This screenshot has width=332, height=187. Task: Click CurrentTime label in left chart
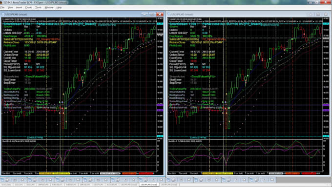pyautogui.click(x=11, y=52)
